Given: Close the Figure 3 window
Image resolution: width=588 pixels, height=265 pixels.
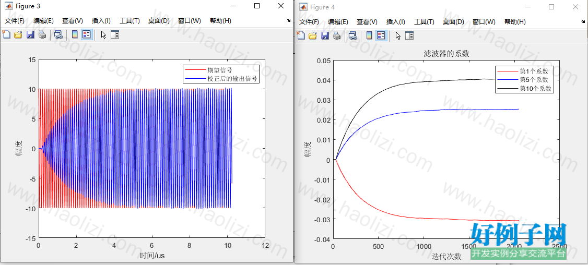Looking at the screenshot, I should (x=281, y=6).
